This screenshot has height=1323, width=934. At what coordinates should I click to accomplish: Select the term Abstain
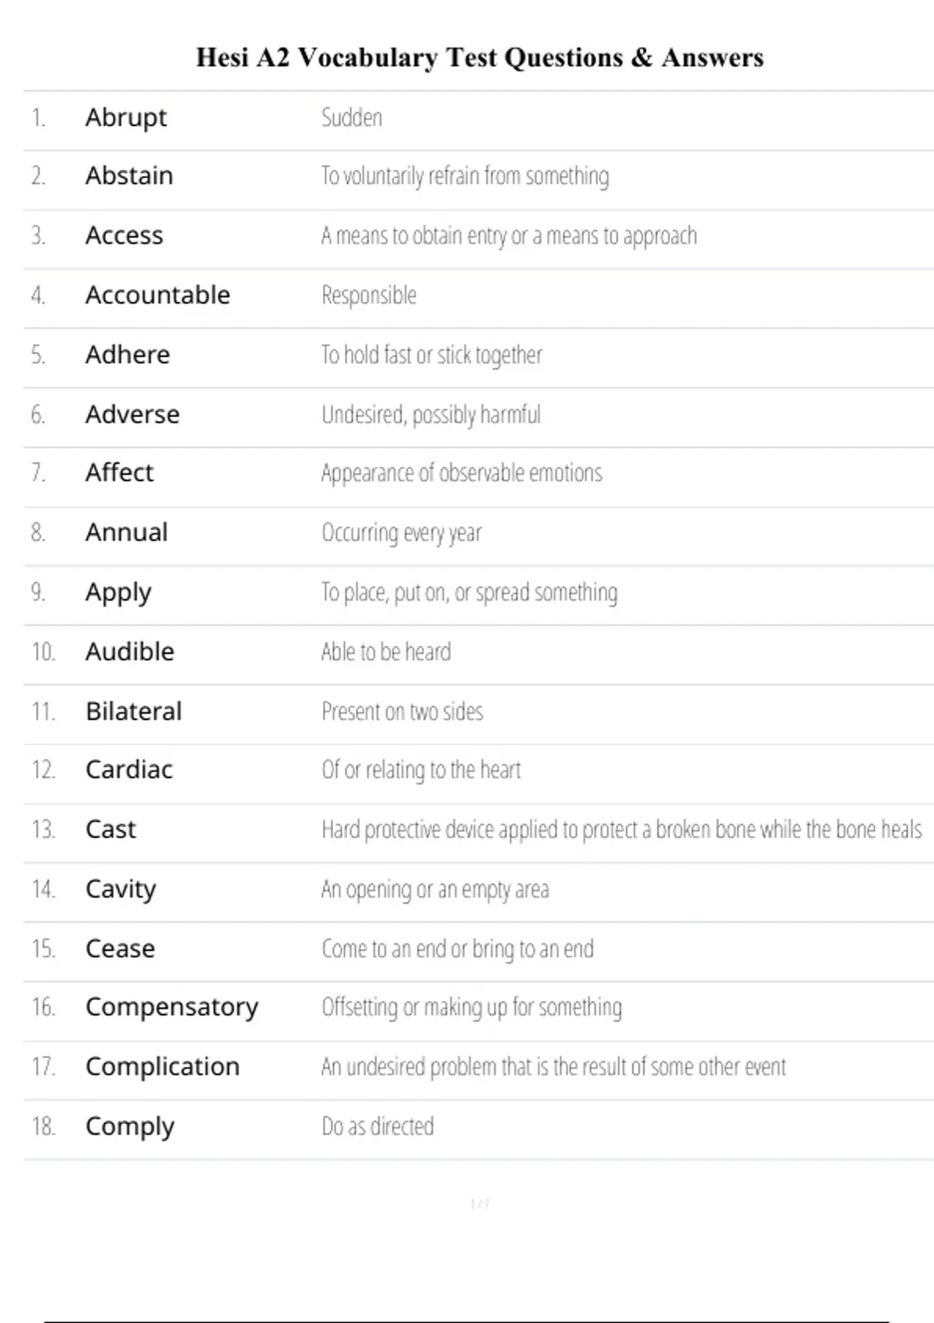(129, 176)
